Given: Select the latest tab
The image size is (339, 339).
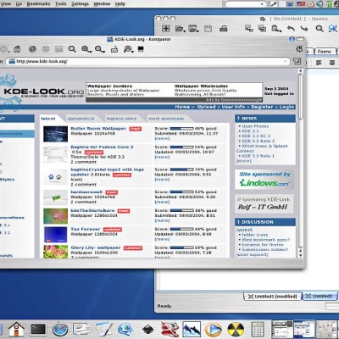Looking at the screenshot, I should click(x=48, y=119).
